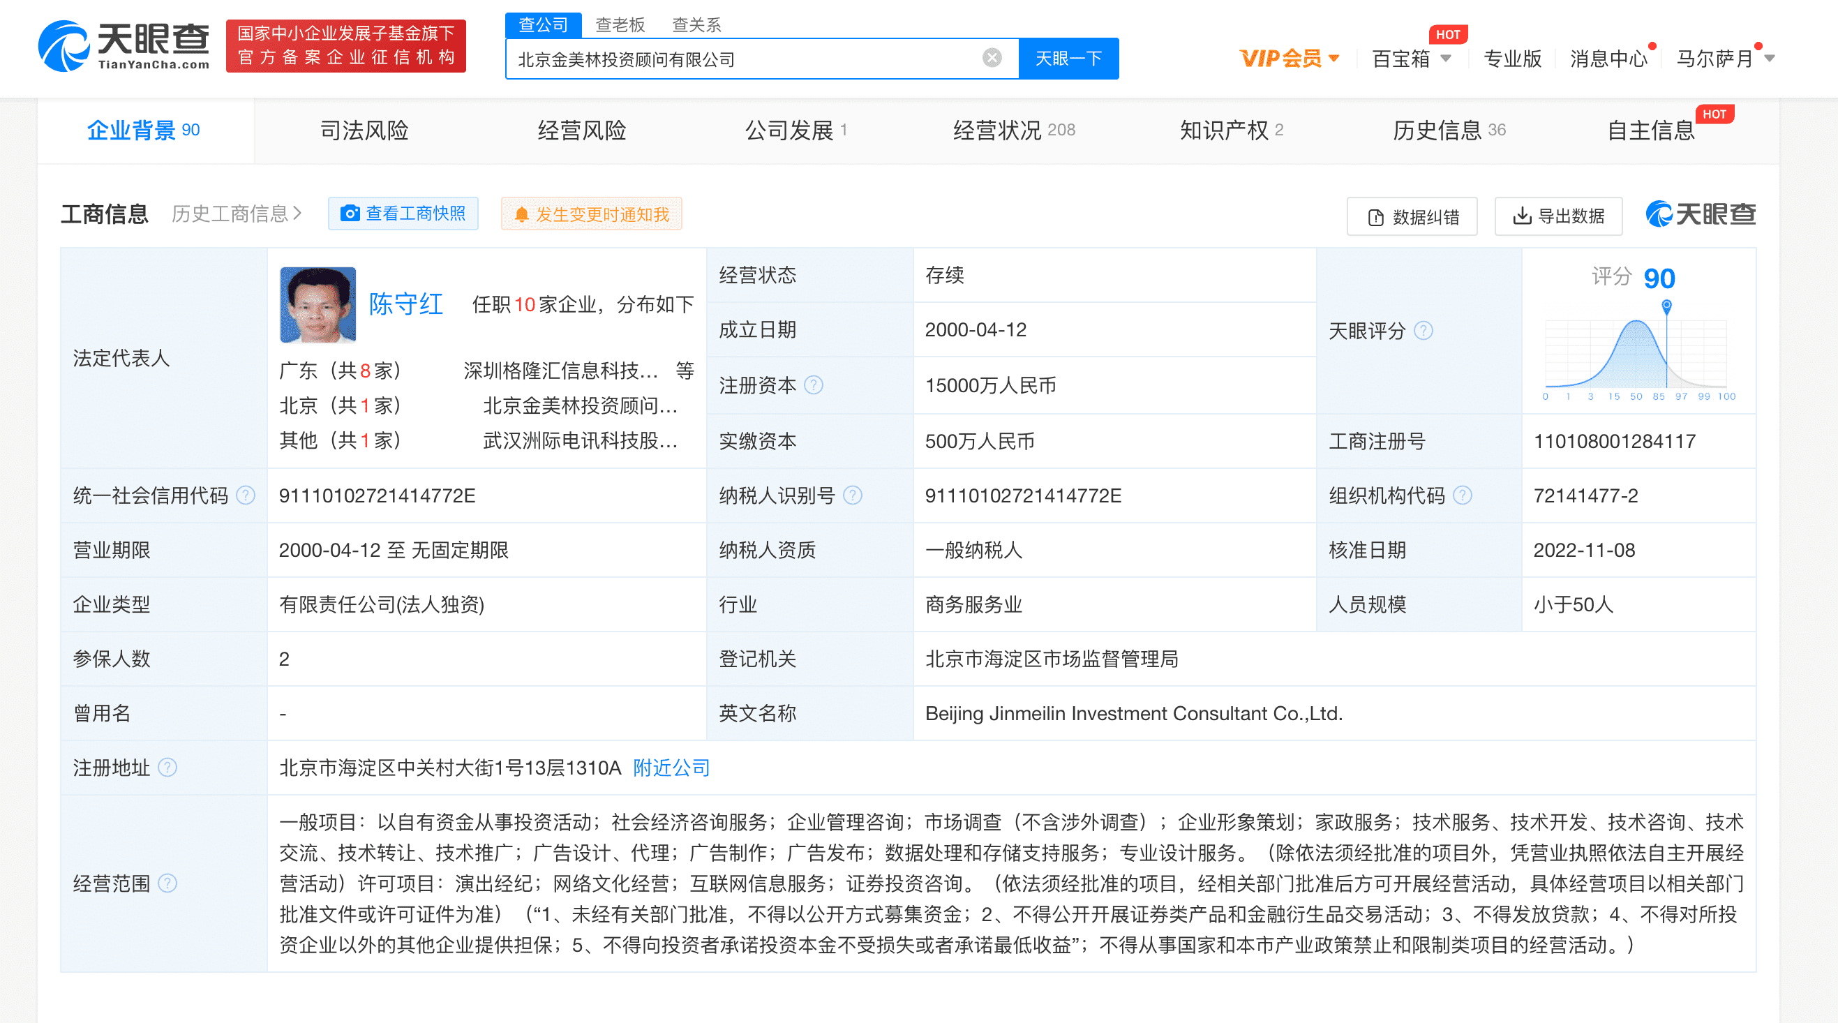Open 陈守红 profile link

click(406, 304)
